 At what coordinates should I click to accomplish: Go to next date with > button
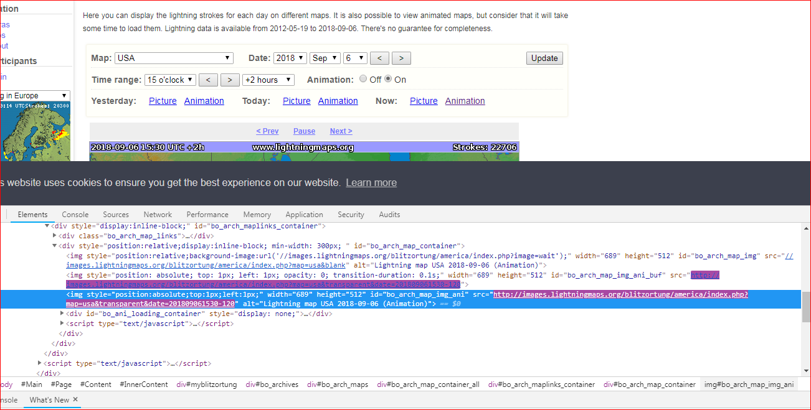coord(401,58)
